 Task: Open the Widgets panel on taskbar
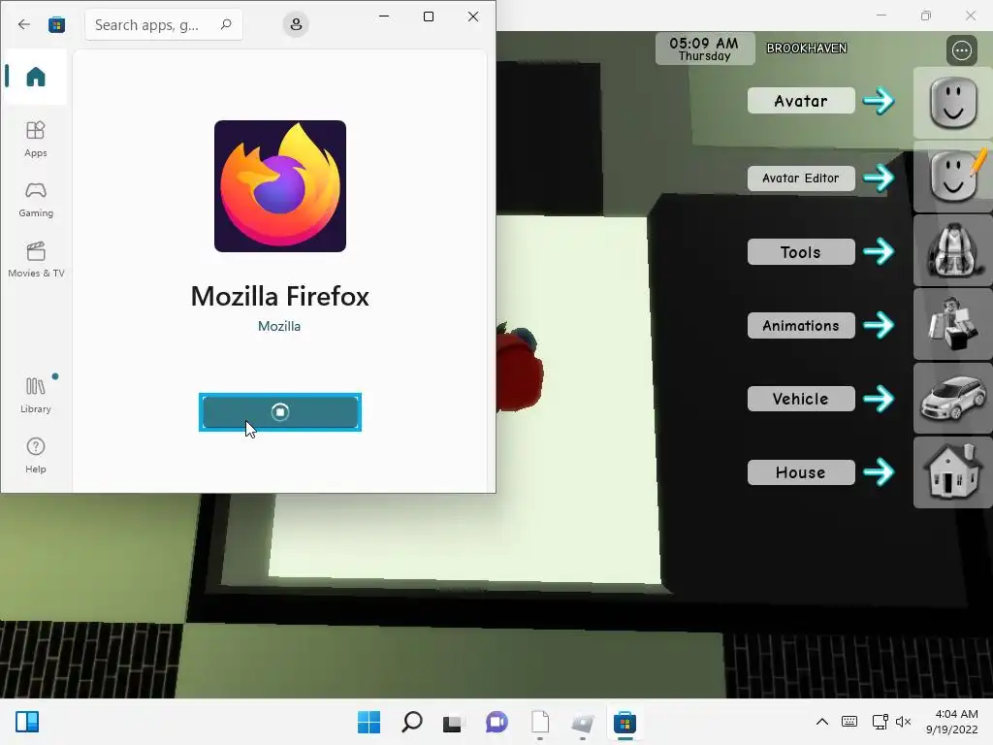pyautogui.click(x=27, y=722)
